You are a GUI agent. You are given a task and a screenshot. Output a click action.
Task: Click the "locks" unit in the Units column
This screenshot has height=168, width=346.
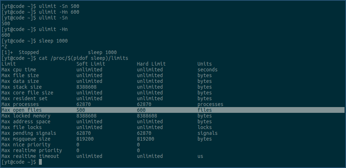205,127
